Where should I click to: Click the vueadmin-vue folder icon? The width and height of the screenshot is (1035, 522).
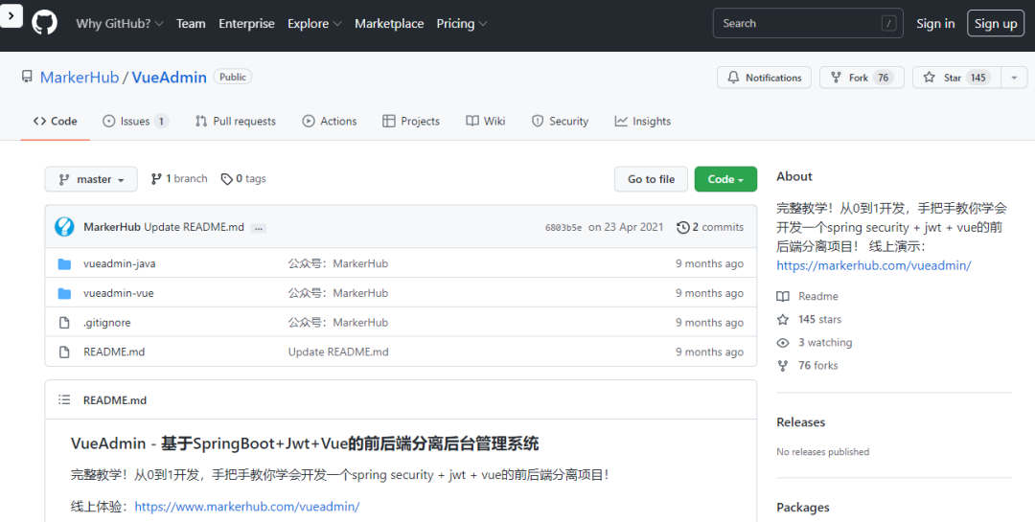tap(64, 293)
